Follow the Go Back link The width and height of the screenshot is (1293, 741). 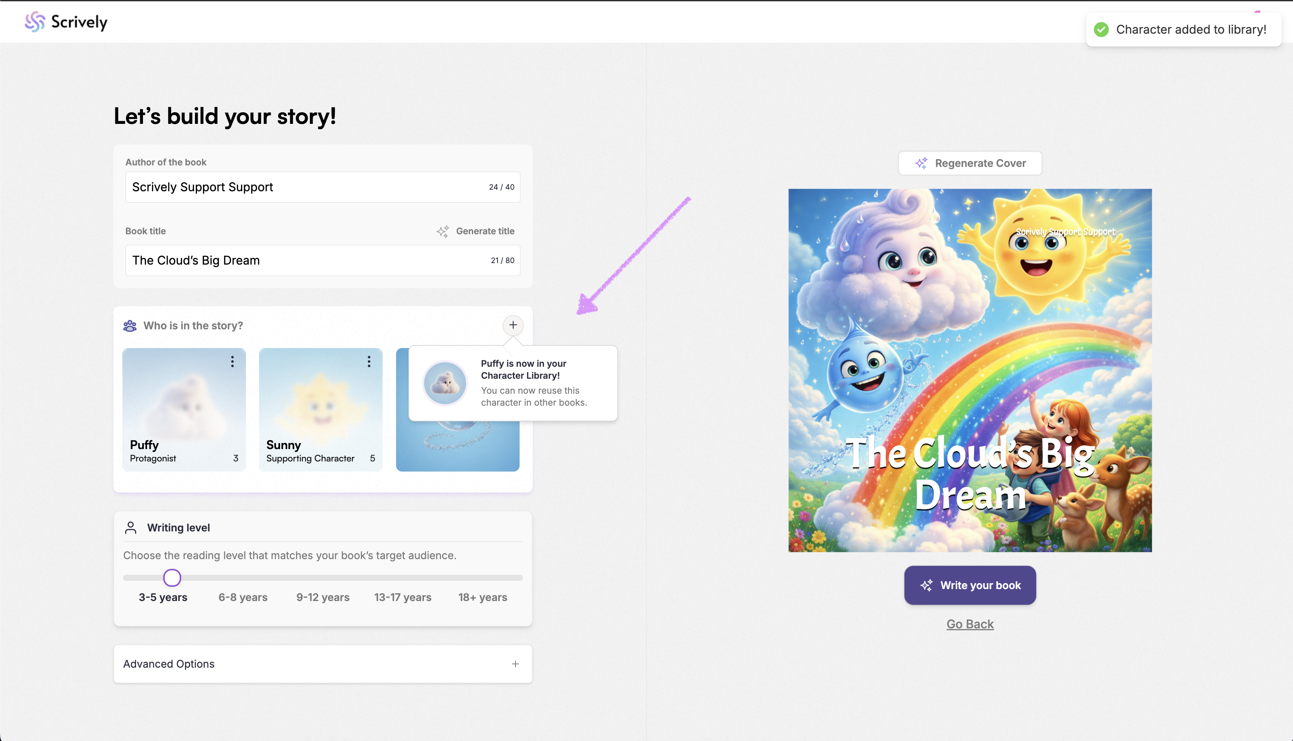click(970, 624)
